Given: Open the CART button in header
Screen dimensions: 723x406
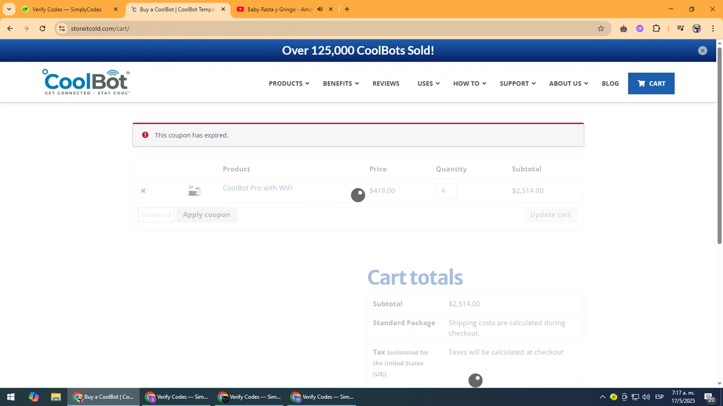Looking at the screenshot, I should click(x=651, y=83).
